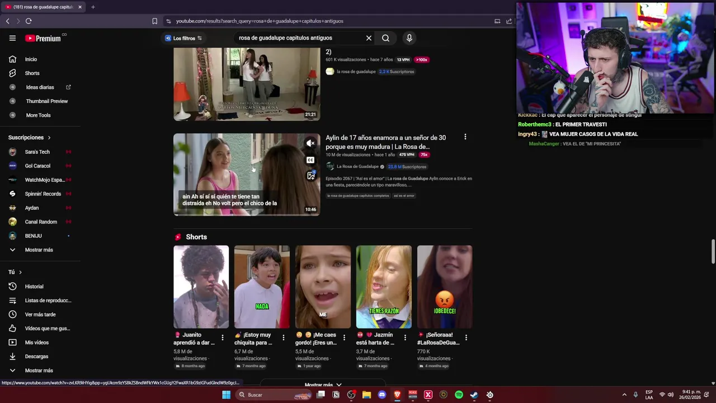Open a new browser tab
Image resolution: width=716 pixels, height=403 pixels.
(93, 7)
